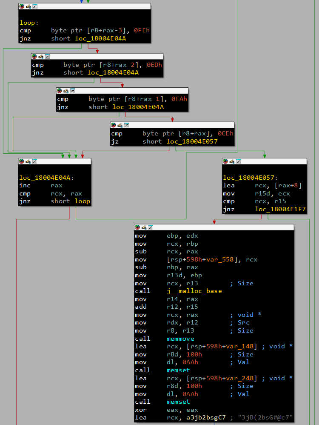This screenshot has width=319, height=425.
Task: Click pencil icon on the loc_18004E057 node
Action: pyautogui.click(x=232, y=161)
